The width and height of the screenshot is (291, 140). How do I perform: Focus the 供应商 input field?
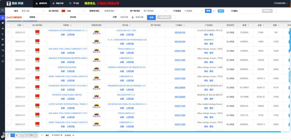[90, 17]
